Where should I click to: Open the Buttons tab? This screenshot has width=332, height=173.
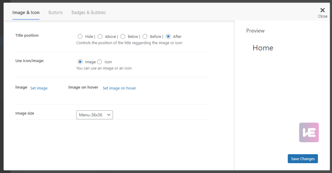click(x=55, y=13)
